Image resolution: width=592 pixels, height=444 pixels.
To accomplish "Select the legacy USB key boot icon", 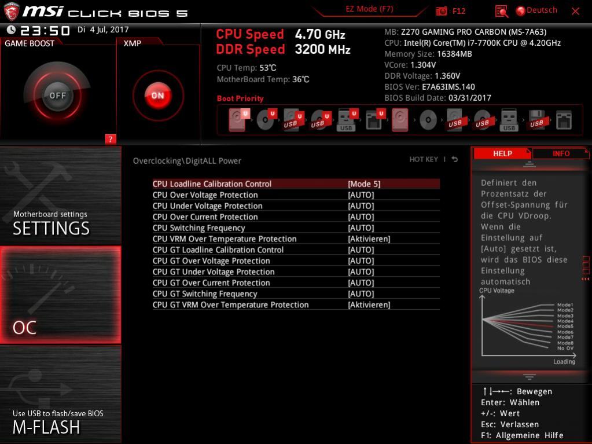I will click(509, 120).
